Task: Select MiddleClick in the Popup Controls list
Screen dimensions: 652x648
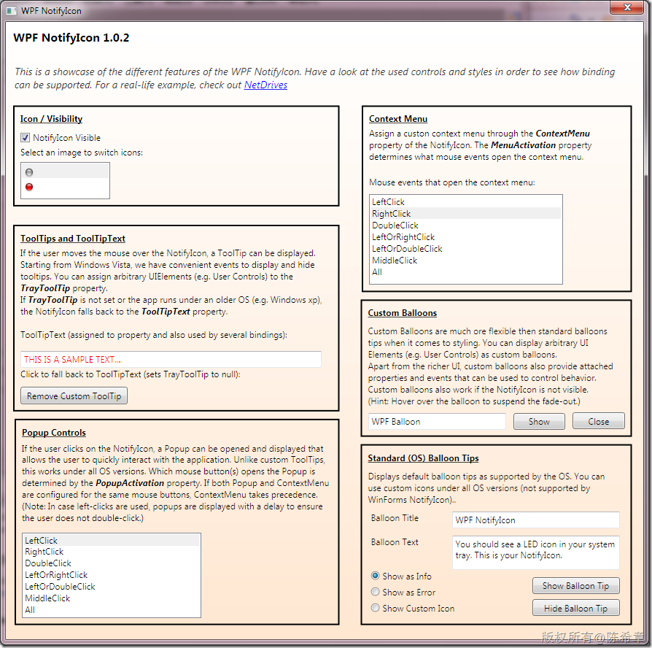Action: (x=112, y=598)
